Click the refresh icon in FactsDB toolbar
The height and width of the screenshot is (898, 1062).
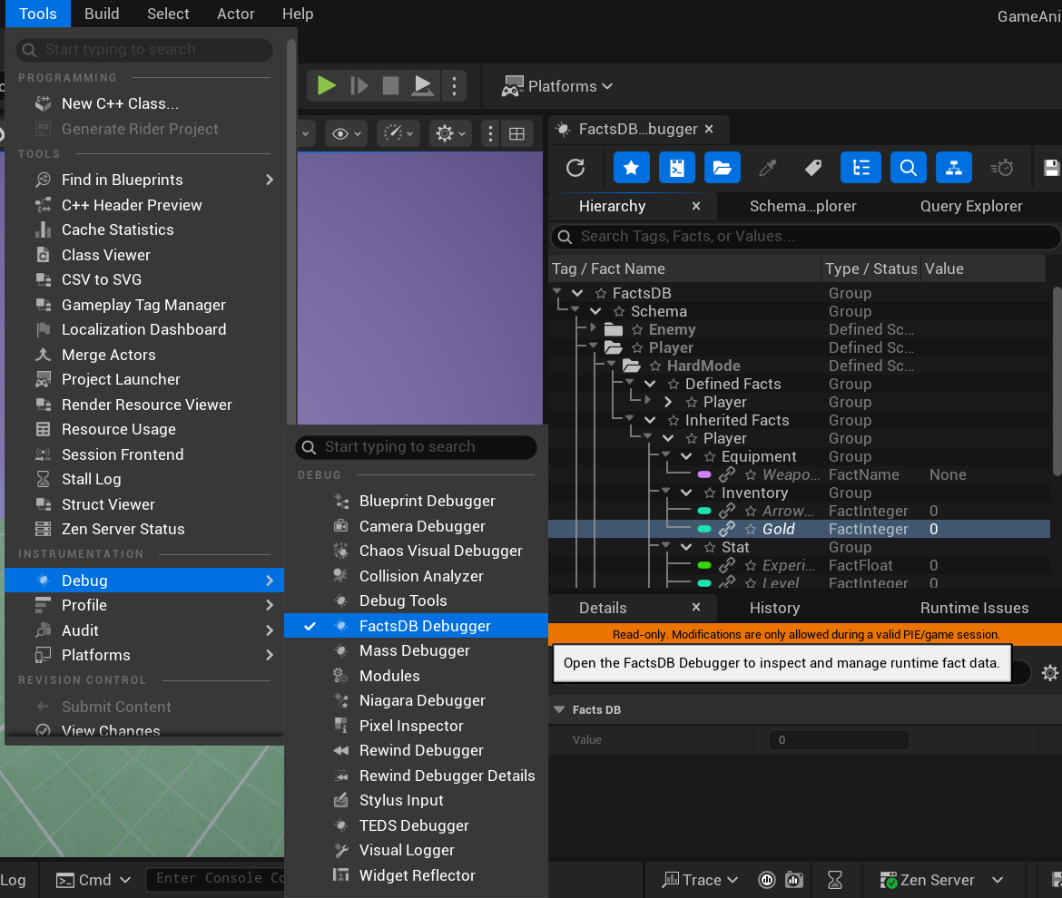coord(575,168)
